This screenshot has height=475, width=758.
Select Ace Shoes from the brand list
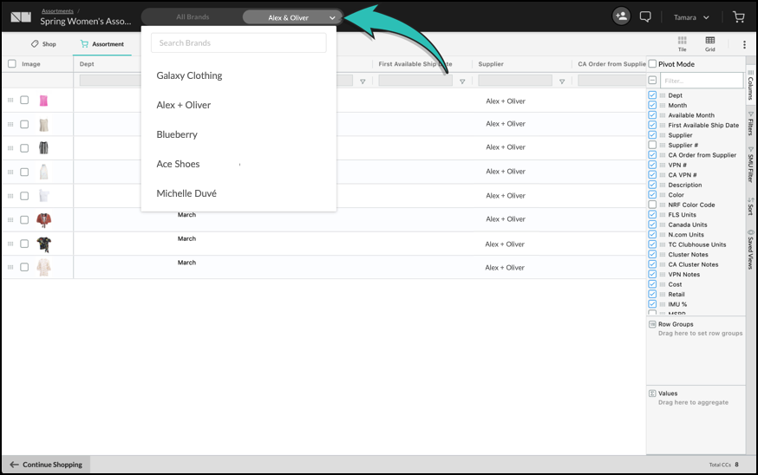(x=178, y=164)
